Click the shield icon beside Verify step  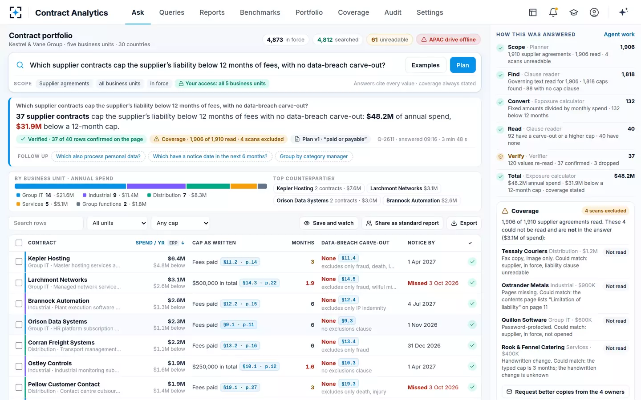pos(500,156)
